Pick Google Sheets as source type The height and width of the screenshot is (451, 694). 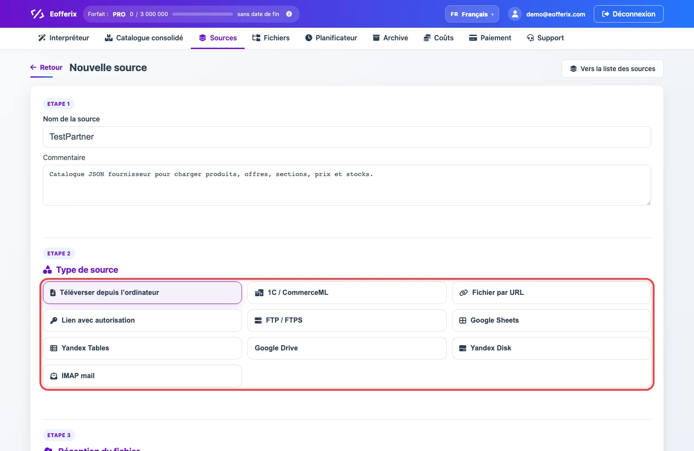pyautogui.click(x=551, y=320)
